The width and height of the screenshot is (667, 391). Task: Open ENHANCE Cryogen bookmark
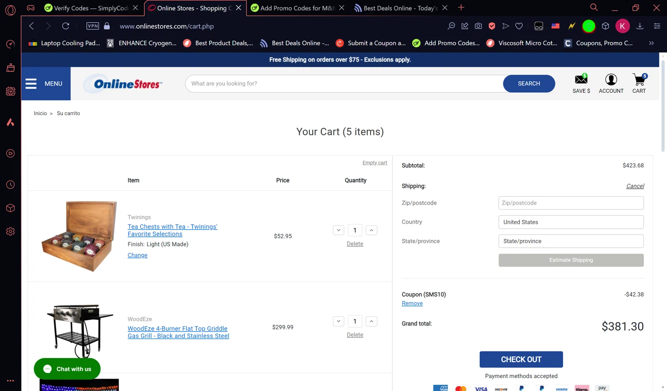(142, 43)
